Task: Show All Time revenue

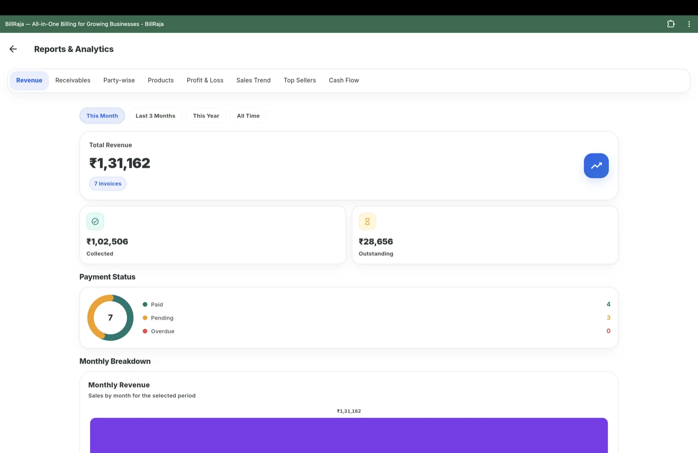Action: (x=248, y=116)
